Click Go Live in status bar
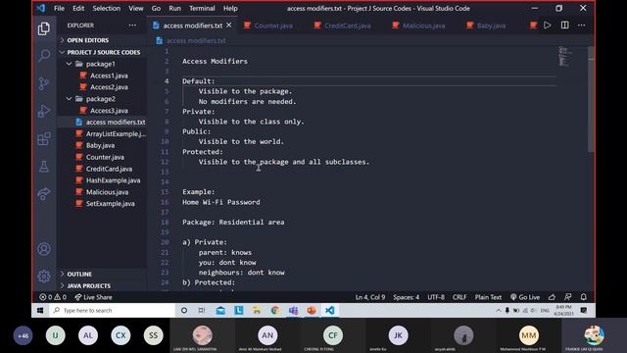 525,297
